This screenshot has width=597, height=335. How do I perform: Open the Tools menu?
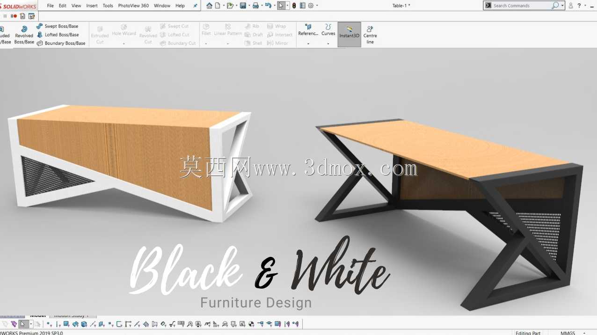coord(108,6)
